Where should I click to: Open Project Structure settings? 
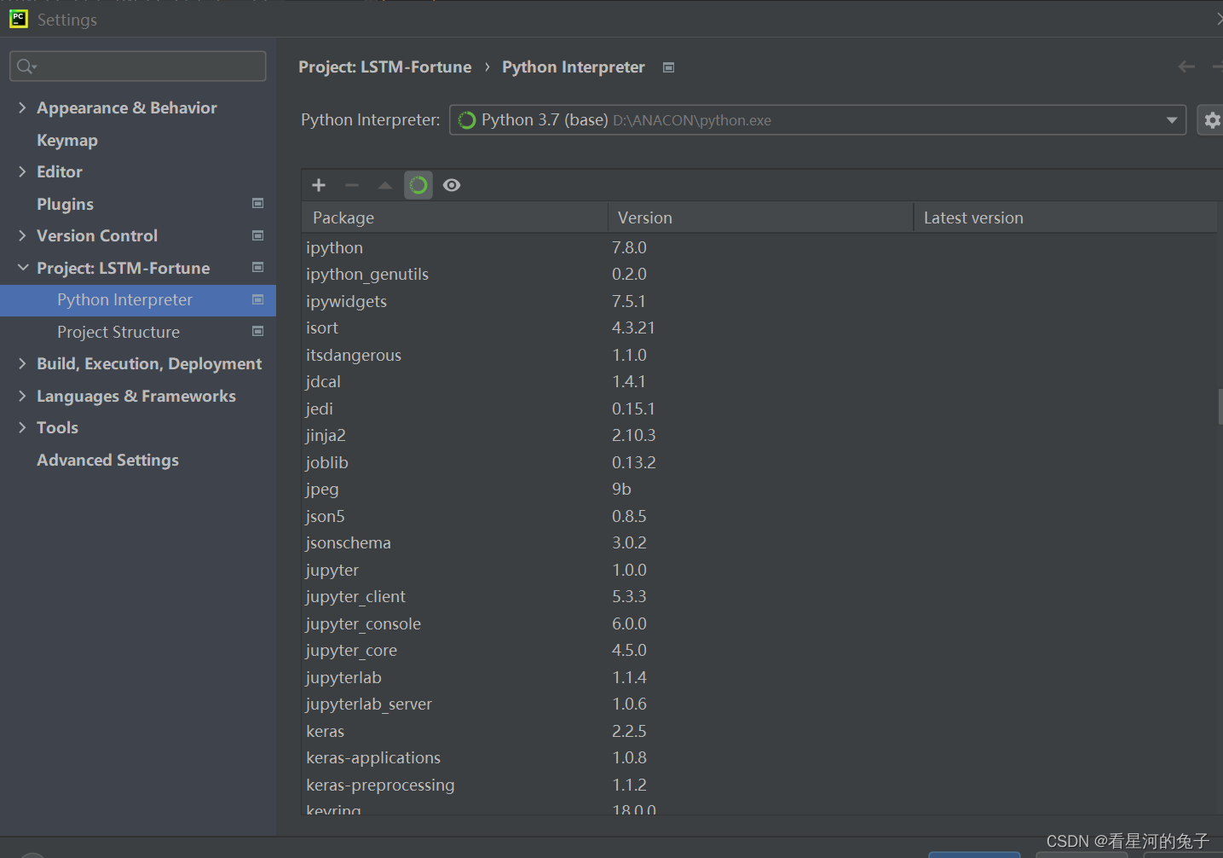point(118,332)
